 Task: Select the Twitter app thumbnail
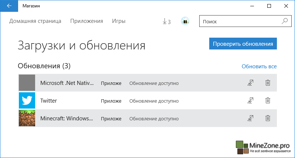click(x=27, y=100)
